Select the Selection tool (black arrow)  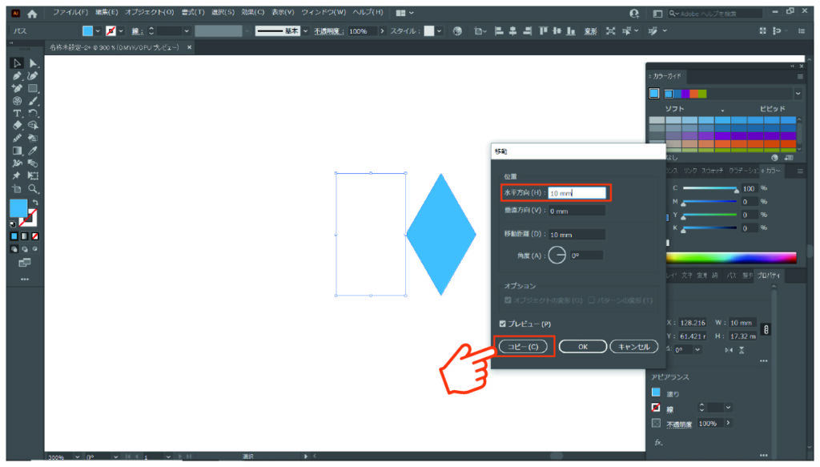[17, 63]
